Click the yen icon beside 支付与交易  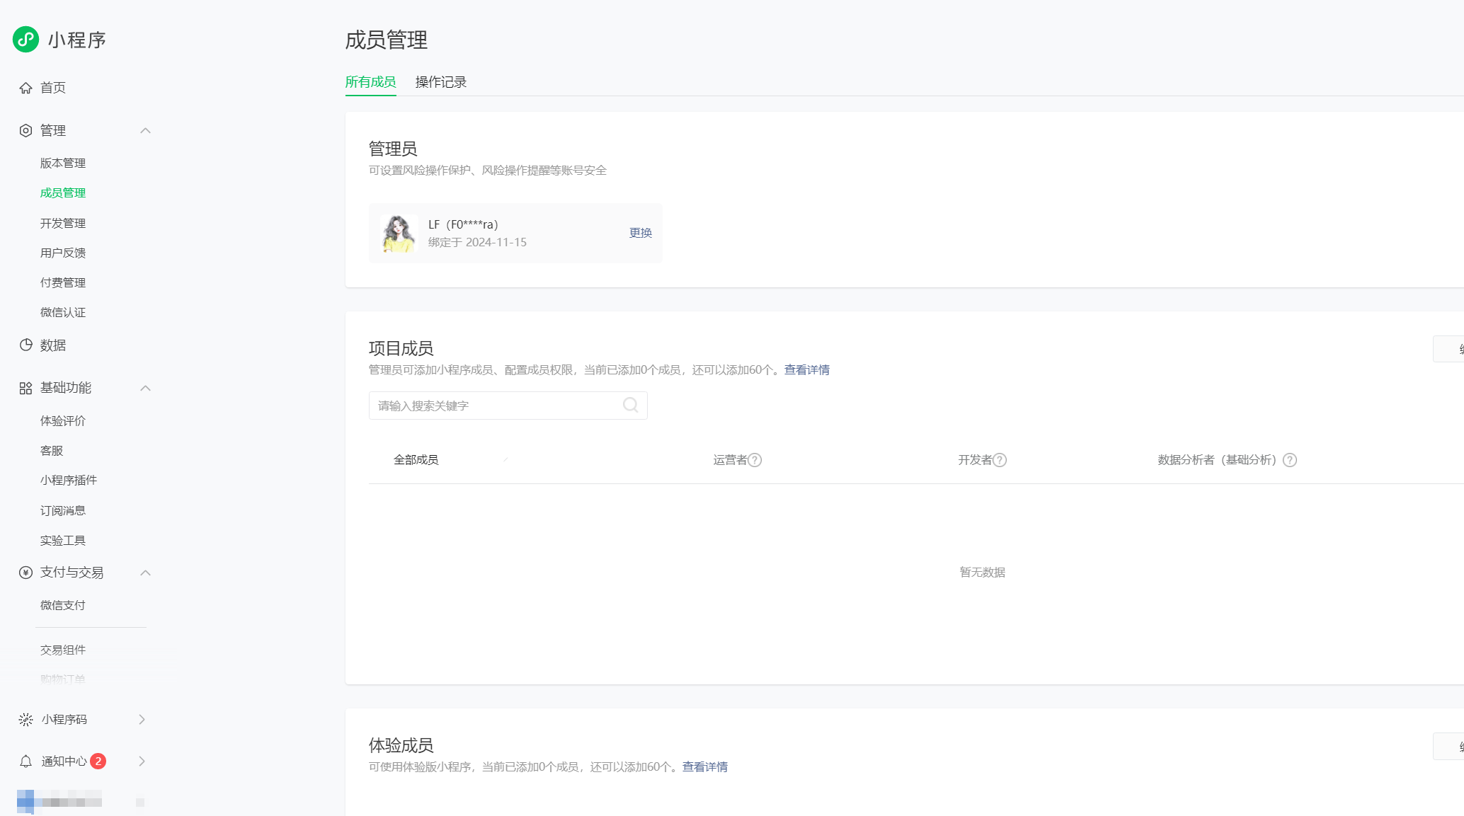[x=26, y=573]
